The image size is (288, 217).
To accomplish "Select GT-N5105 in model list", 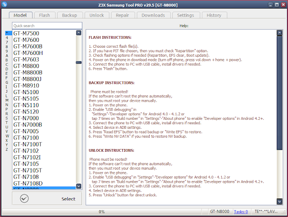I will point(44,99).
